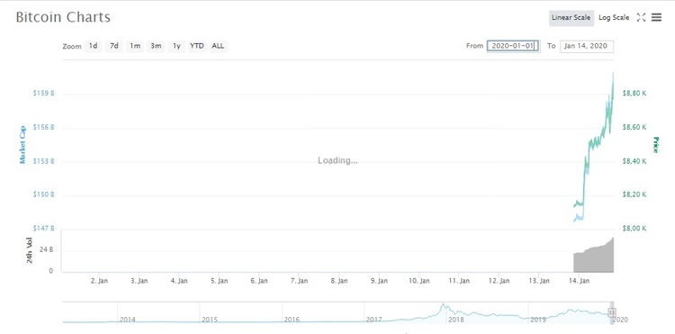Click the Price axis title
Image resolution: width=675 pixels, height=334 pixels.
655,145
